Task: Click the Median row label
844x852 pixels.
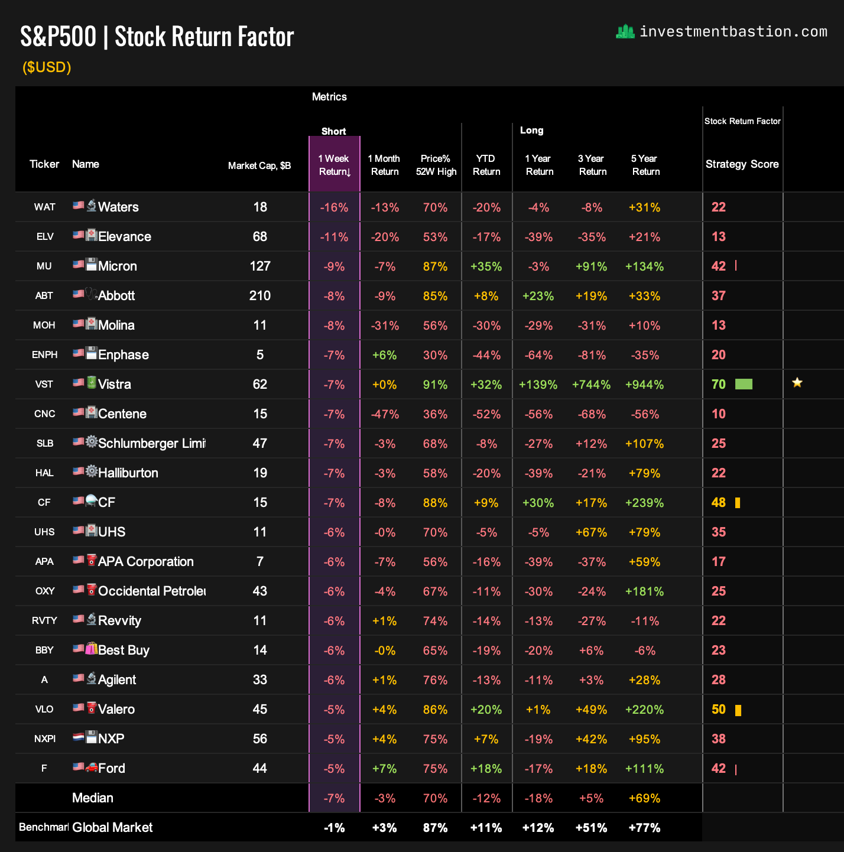Action: pos(92,798)
